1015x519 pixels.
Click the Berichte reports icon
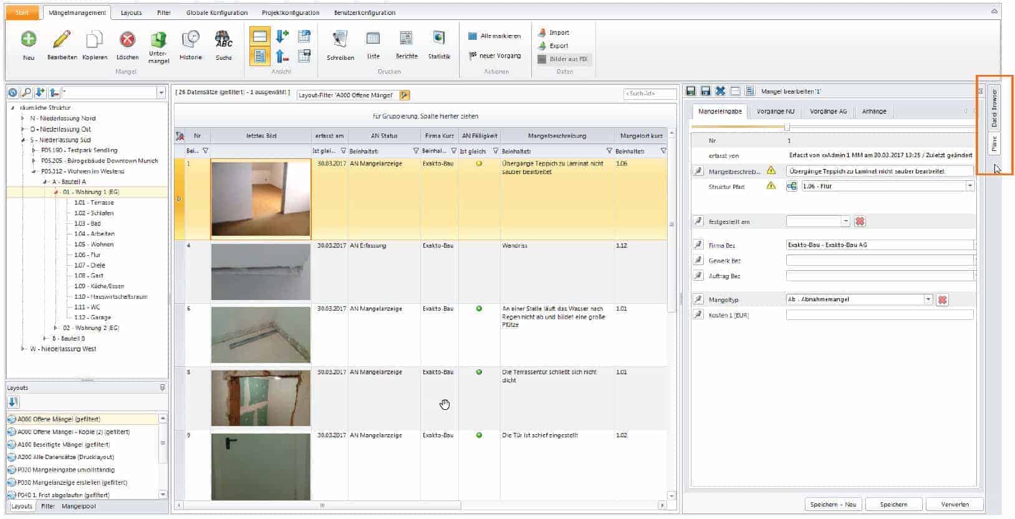tap(406, 39)
